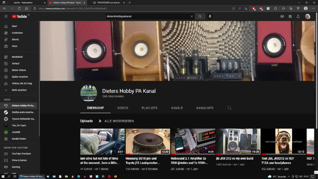The width and height of the screenshot is (318, 179).
Task: Close the SYNTHESIZER von laut.fm tab
Action: click(124, 2)
